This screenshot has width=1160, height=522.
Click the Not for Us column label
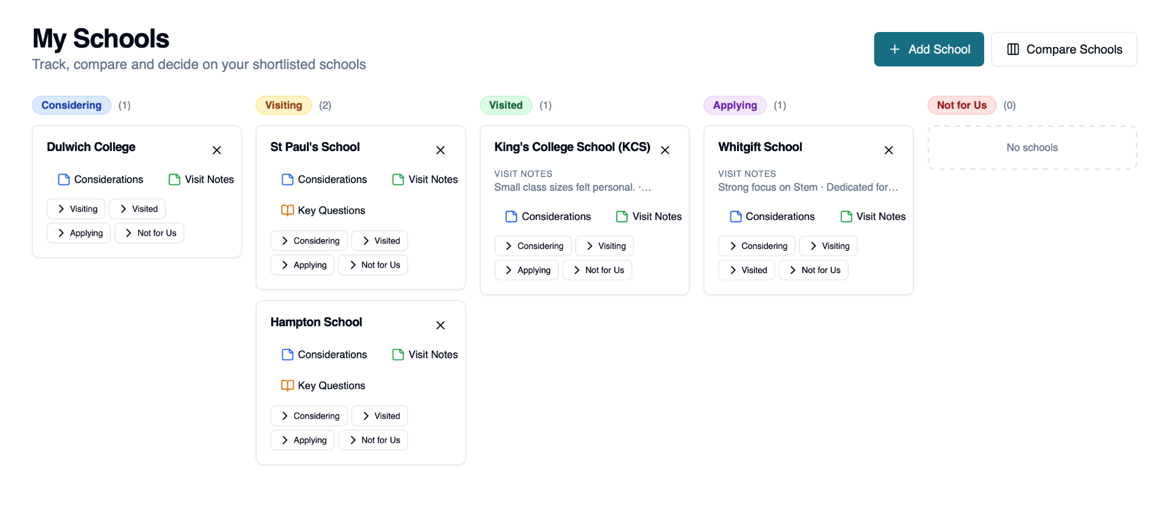click(x=962, y=105)
